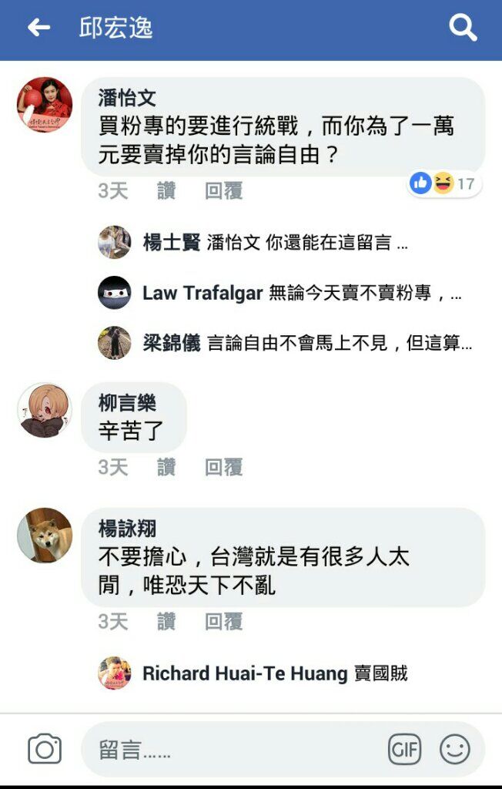Like 潘怡文's comment with 讚
Screen dimensions: 502x789
click(166, 191)
